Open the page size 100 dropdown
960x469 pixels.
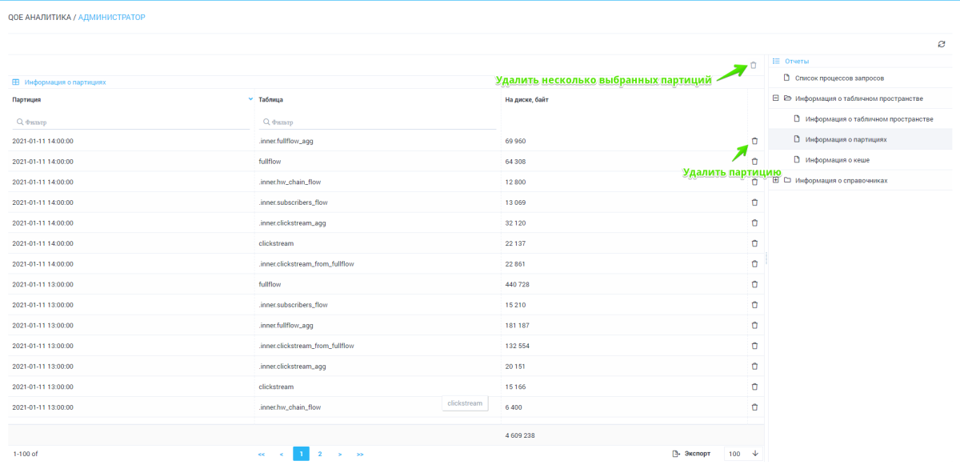click(x=754, y=454)
